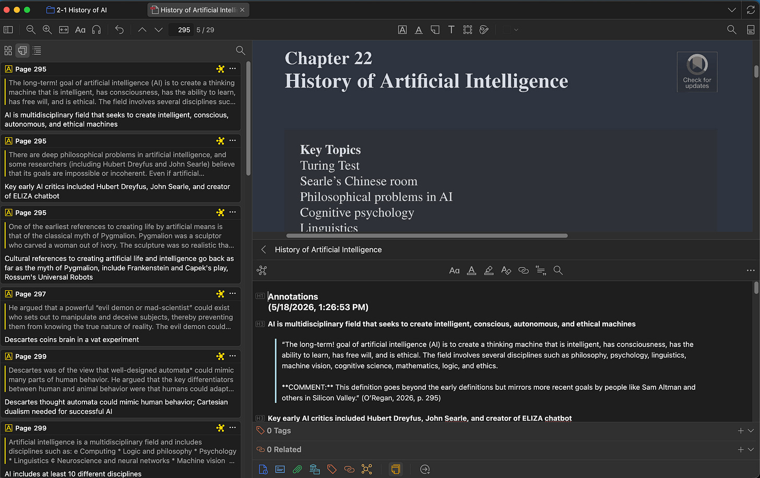This screenshot has width=760, height=478.
Task: Go back using the chevron beside the note title
Action: (264, 249)
